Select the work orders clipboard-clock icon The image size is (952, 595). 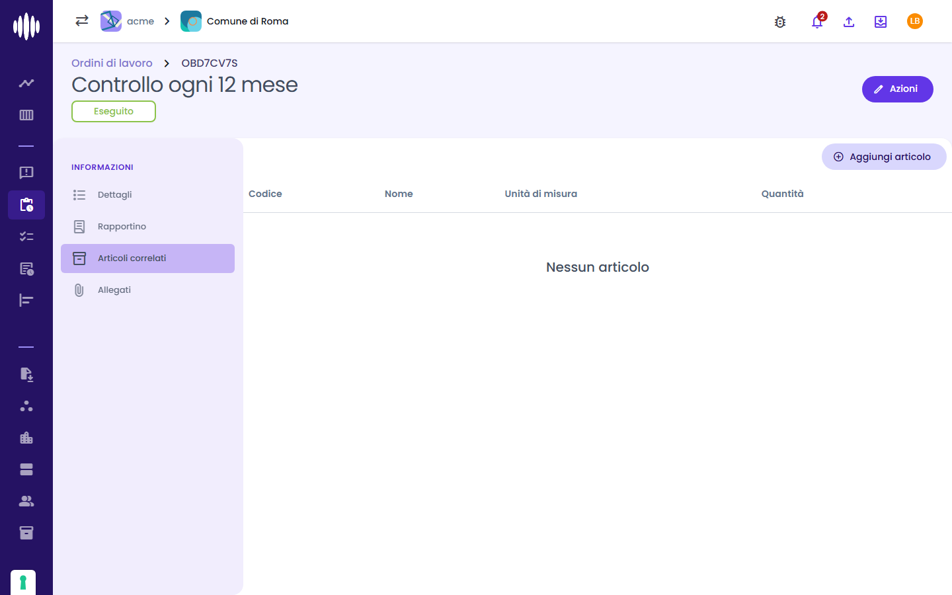[x=26, y=205]
